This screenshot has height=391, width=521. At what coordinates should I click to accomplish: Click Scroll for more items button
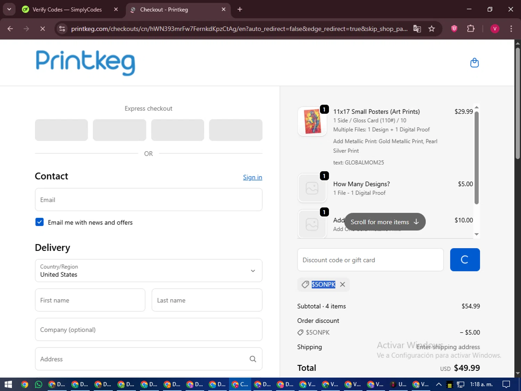385,222
